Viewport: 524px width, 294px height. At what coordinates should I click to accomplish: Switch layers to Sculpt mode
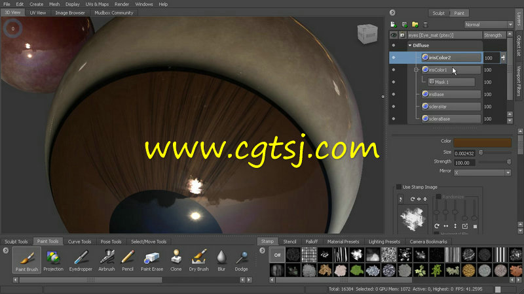(x=438, y=13)
